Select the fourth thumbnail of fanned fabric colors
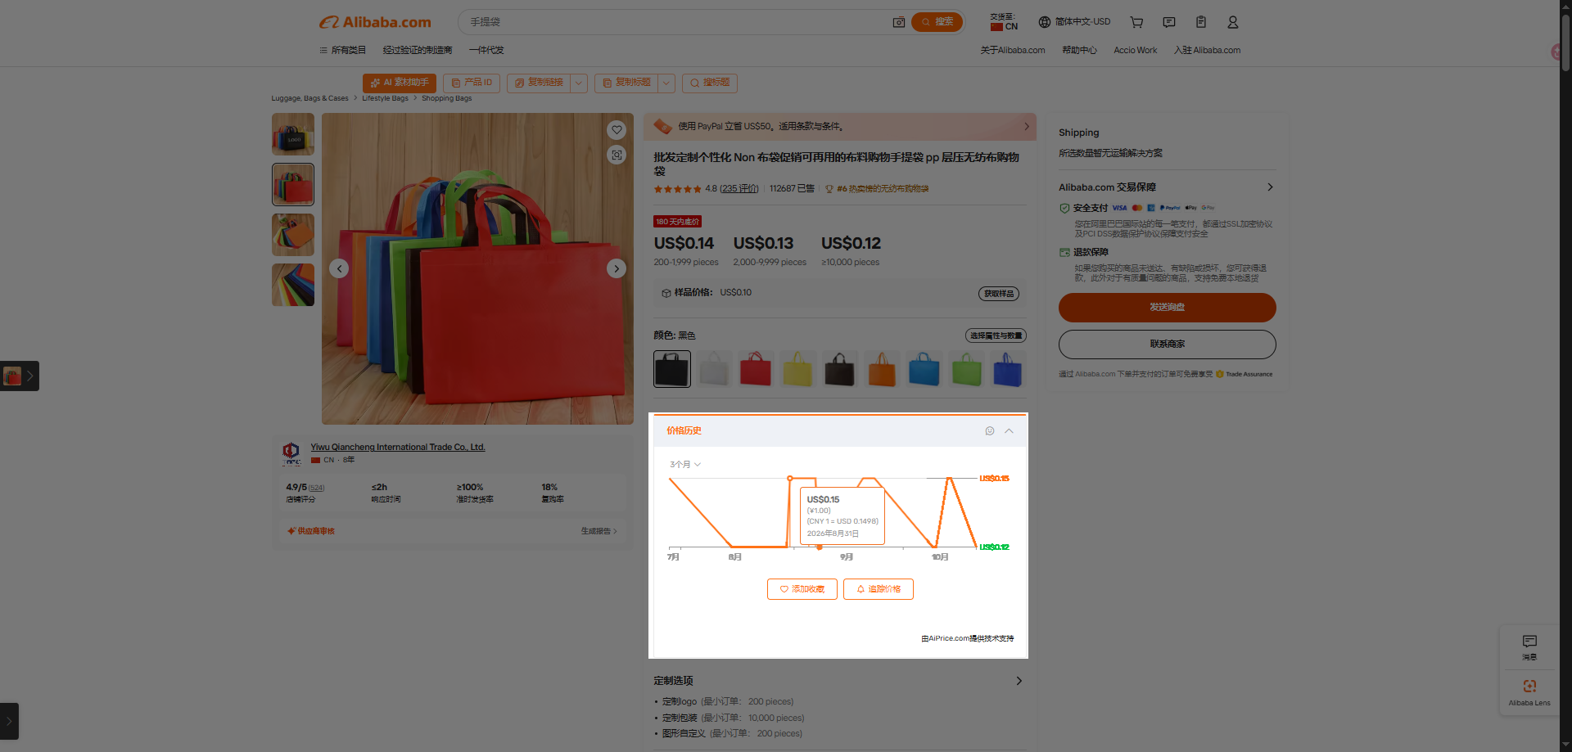 (x=293, y=285)
